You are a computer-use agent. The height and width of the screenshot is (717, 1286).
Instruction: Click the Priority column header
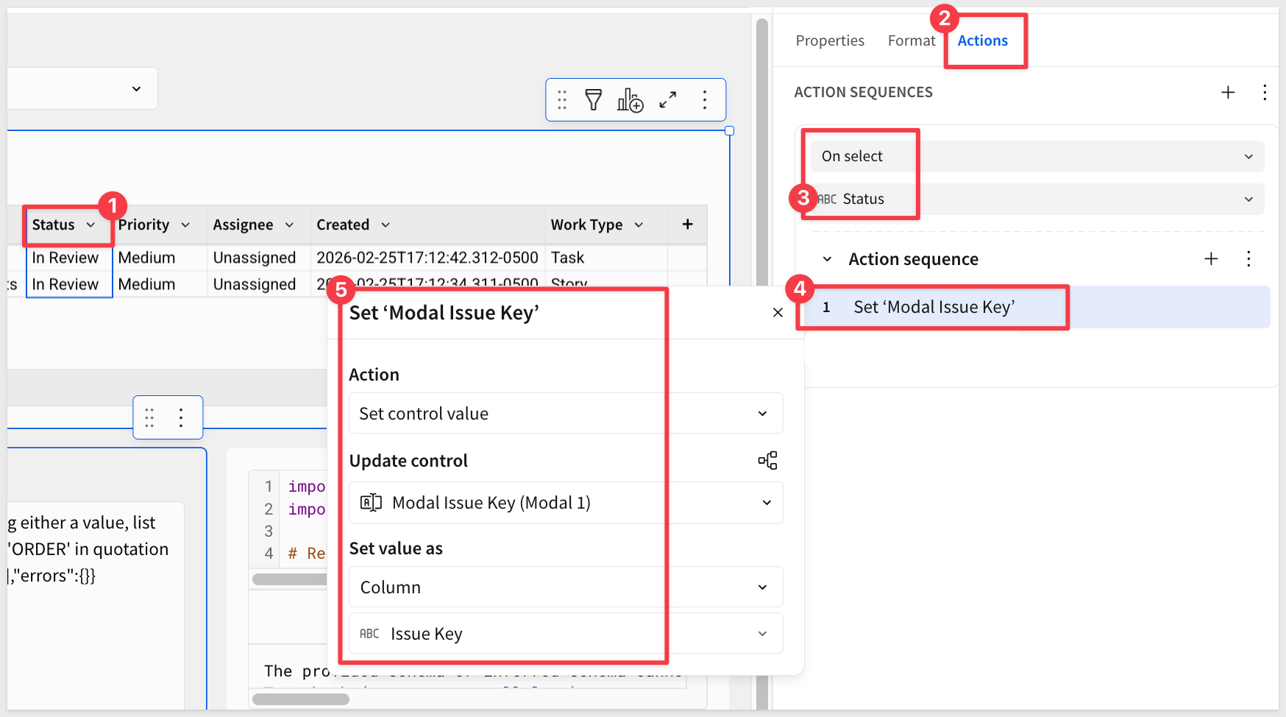point(144,225)
